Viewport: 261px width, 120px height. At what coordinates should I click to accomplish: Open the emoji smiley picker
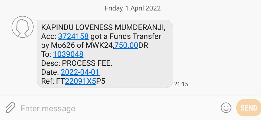[x=226, y=108]
